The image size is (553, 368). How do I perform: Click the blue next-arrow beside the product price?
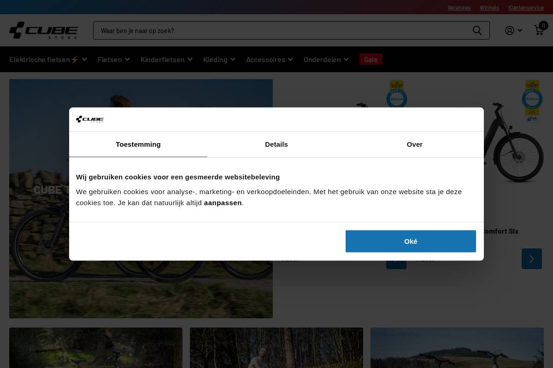pyautogui.click(x=396, y=259)
